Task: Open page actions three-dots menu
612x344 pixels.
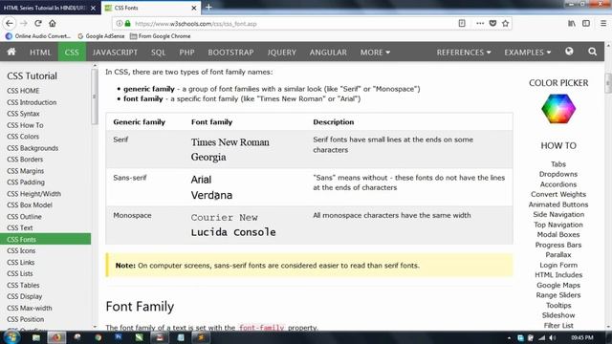Action: pos(480,23)
